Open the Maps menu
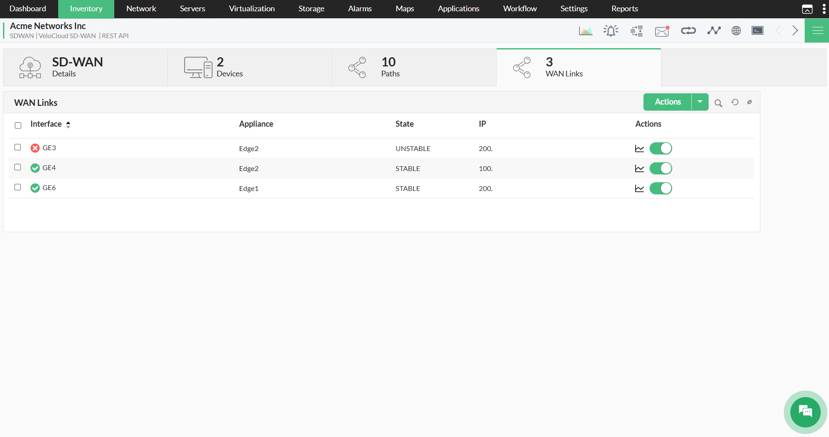 (x=405, y=9)
